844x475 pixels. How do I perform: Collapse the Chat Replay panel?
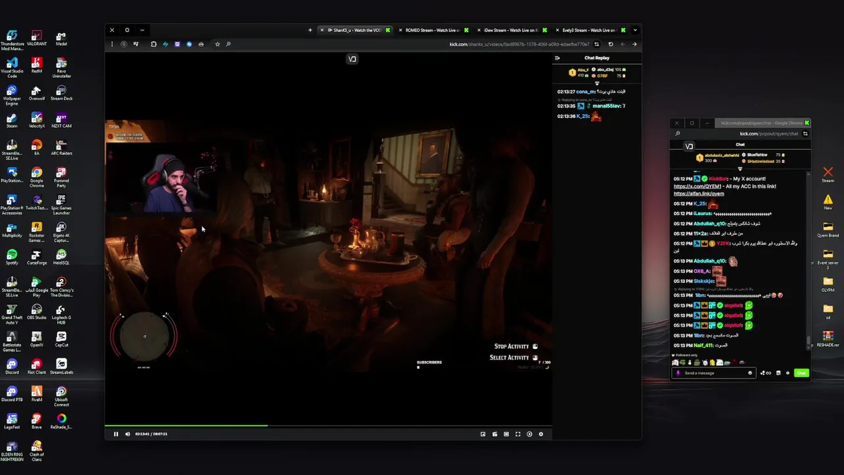(x=557, y=58)
